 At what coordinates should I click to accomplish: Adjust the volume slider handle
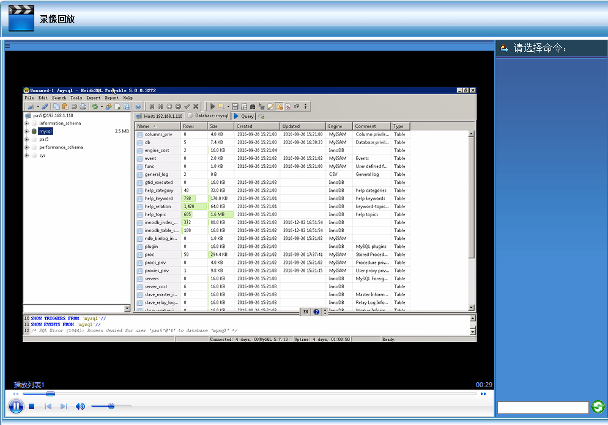click(x=111, y=407)
